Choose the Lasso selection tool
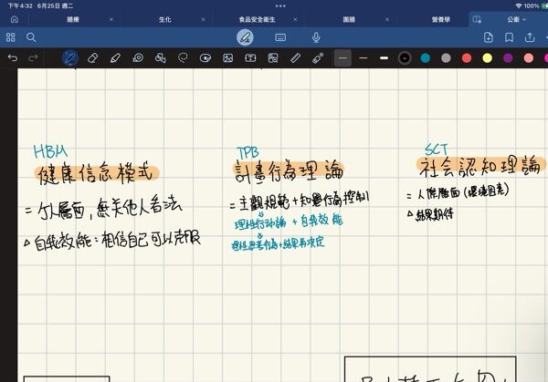 (183, 57)
